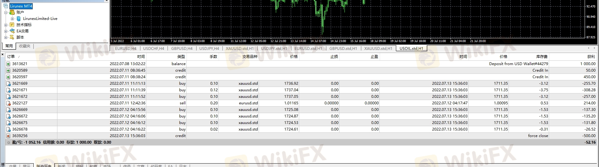The width and height of the screenshot is (599, 167).
Task: Click the trade icon of order 3621669
Action: point(8,83)
